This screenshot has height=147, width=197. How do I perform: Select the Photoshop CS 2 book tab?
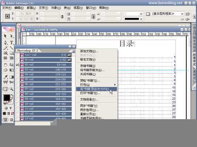28,51
